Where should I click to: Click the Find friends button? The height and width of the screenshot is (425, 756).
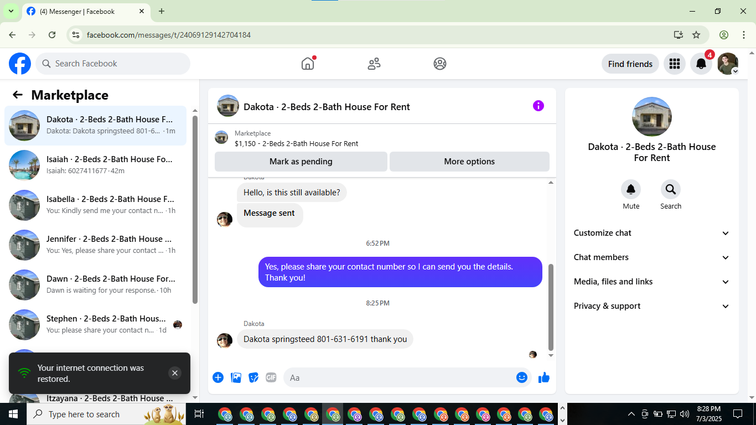click(630, 64)
